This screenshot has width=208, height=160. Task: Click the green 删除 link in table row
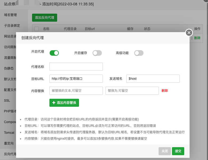pos(197,38)
